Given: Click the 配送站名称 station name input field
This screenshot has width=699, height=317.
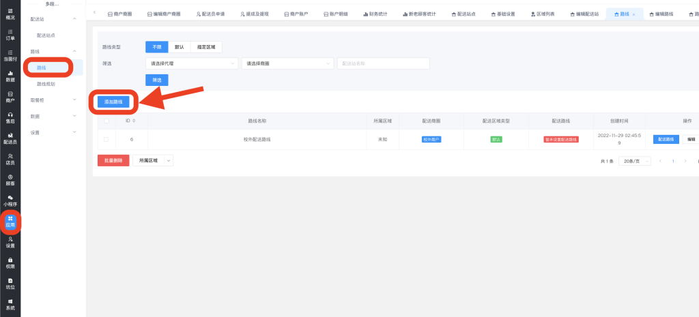Looking at the screenshot, I should [383, 63].
